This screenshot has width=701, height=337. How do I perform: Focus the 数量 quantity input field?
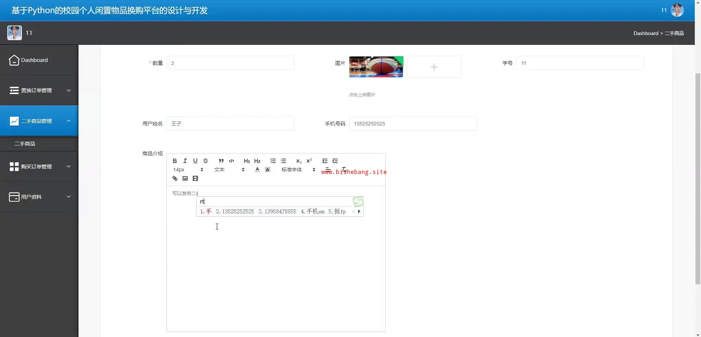pos(230,63)
